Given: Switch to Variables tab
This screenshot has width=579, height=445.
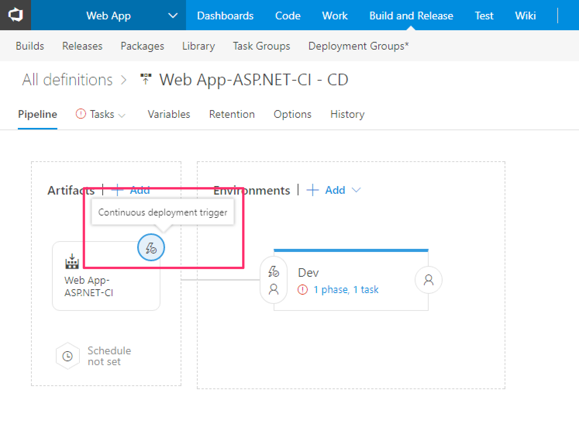Looking at the screenshot, I should [x=169, y=114].
